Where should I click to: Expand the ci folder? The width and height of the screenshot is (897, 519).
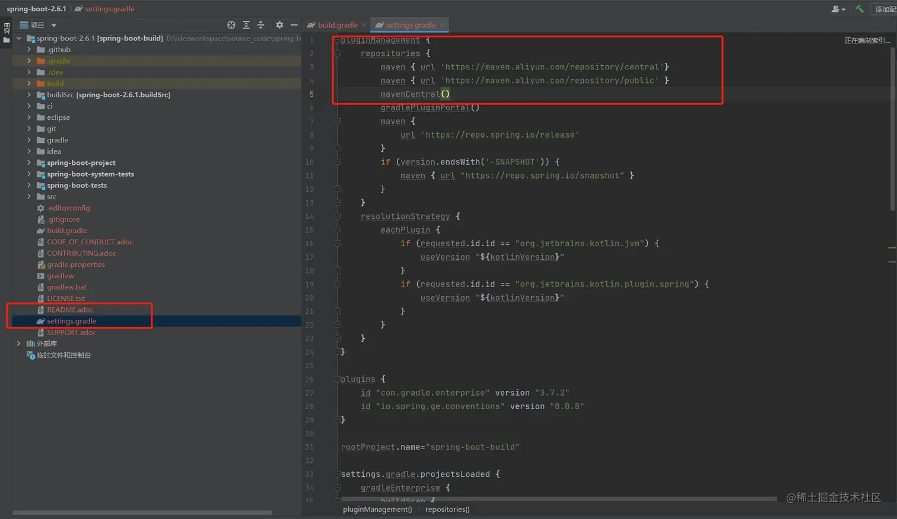pos(28,106)
